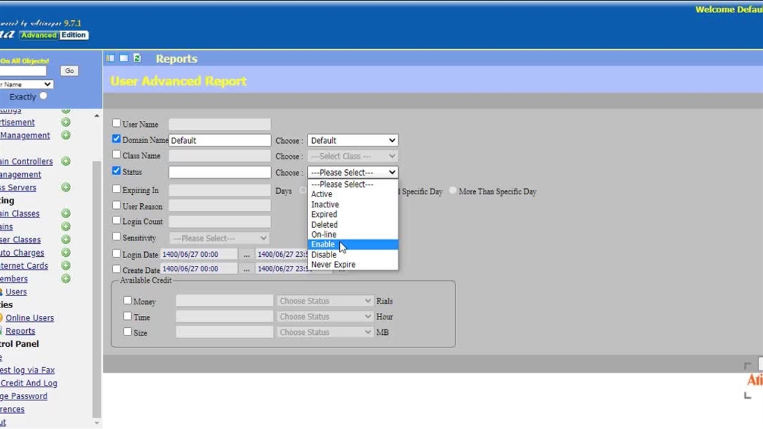763x429 pixels.
Task: Tick the Money checkbox in Available Credit
Action: [x=128, y=301]
